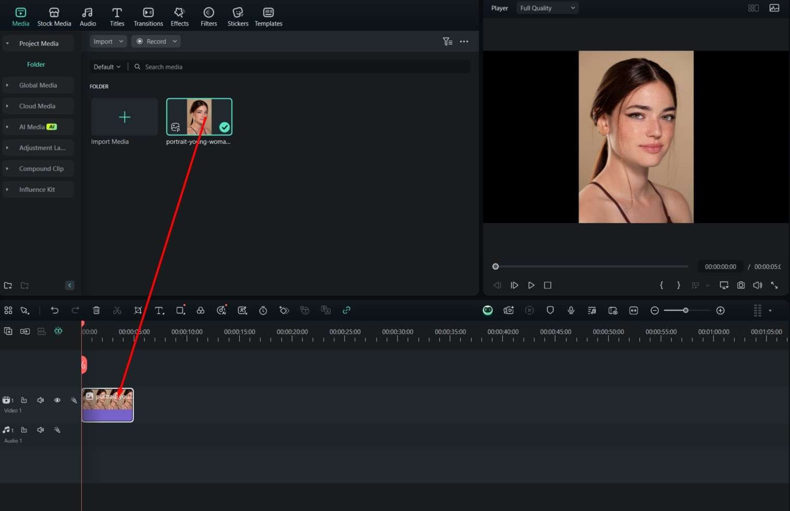790x511 pixels.
Task: Open the Import dropdown
Action: 108,41
